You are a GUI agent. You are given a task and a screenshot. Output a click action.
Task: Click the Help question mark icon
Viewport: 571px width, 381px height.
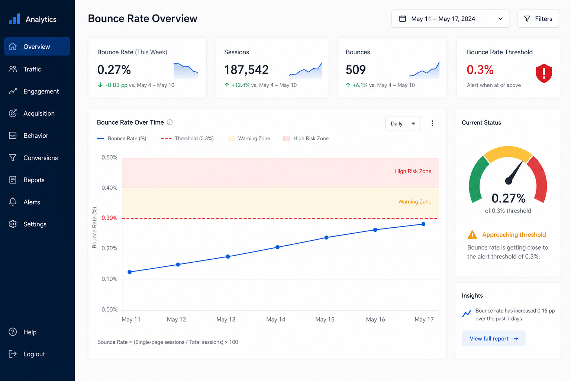tap(13, 332)
